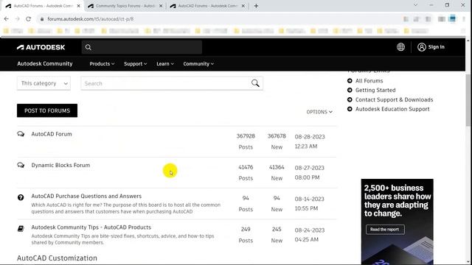Switch to the third AutoCAD Forums tab
472x265 pixels.
click(x=207, y=6)
